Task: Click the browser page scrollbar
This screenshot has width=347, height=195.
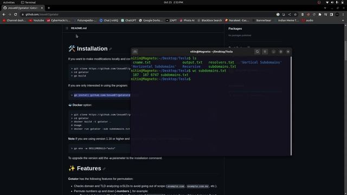Action: (346, 50)
